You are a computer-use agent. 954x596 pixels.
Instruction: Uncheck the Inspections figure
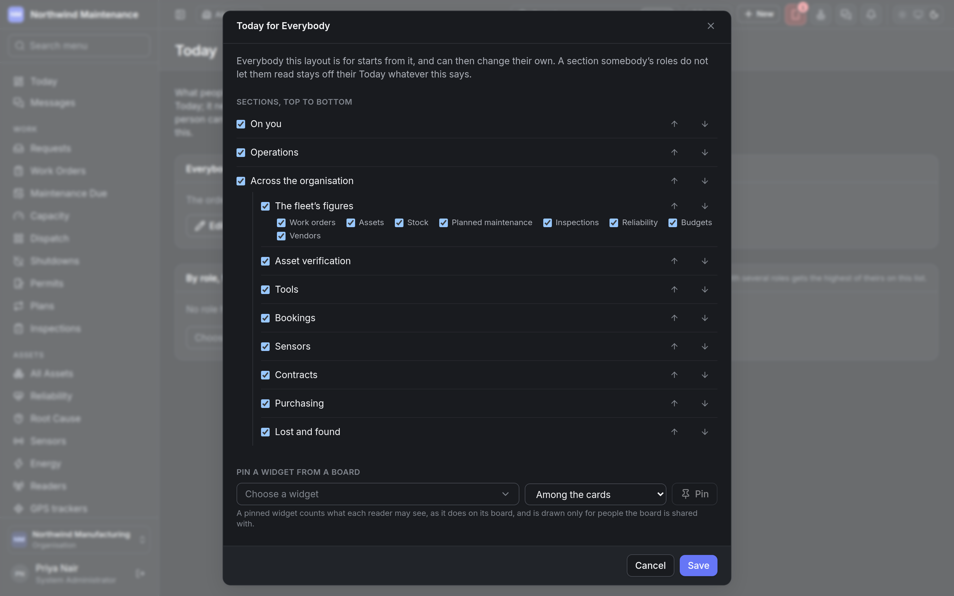(x=547, y=223)
